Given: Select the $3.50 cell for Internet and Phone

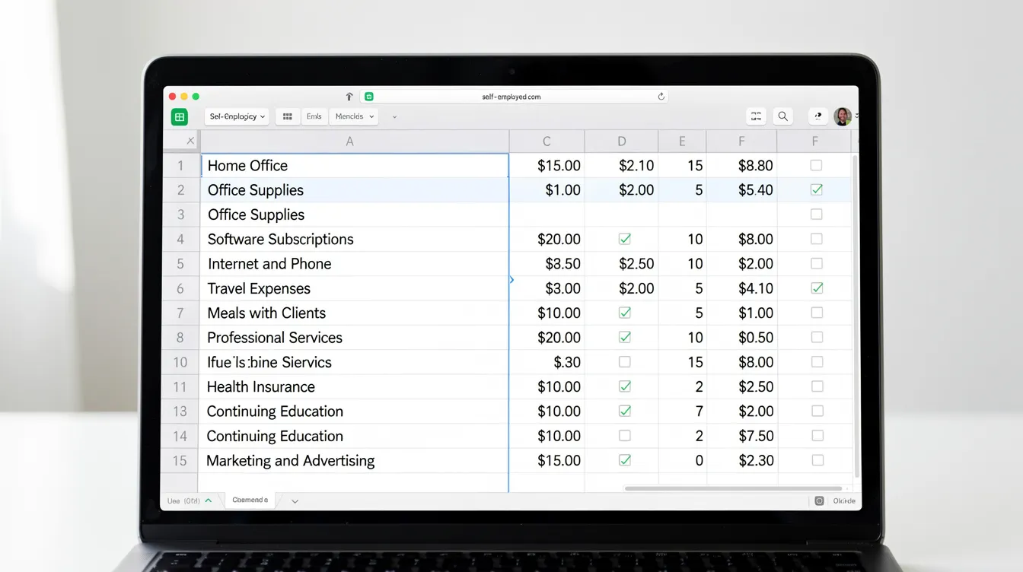Looking at the screenshot, I should tap(547, 263).
